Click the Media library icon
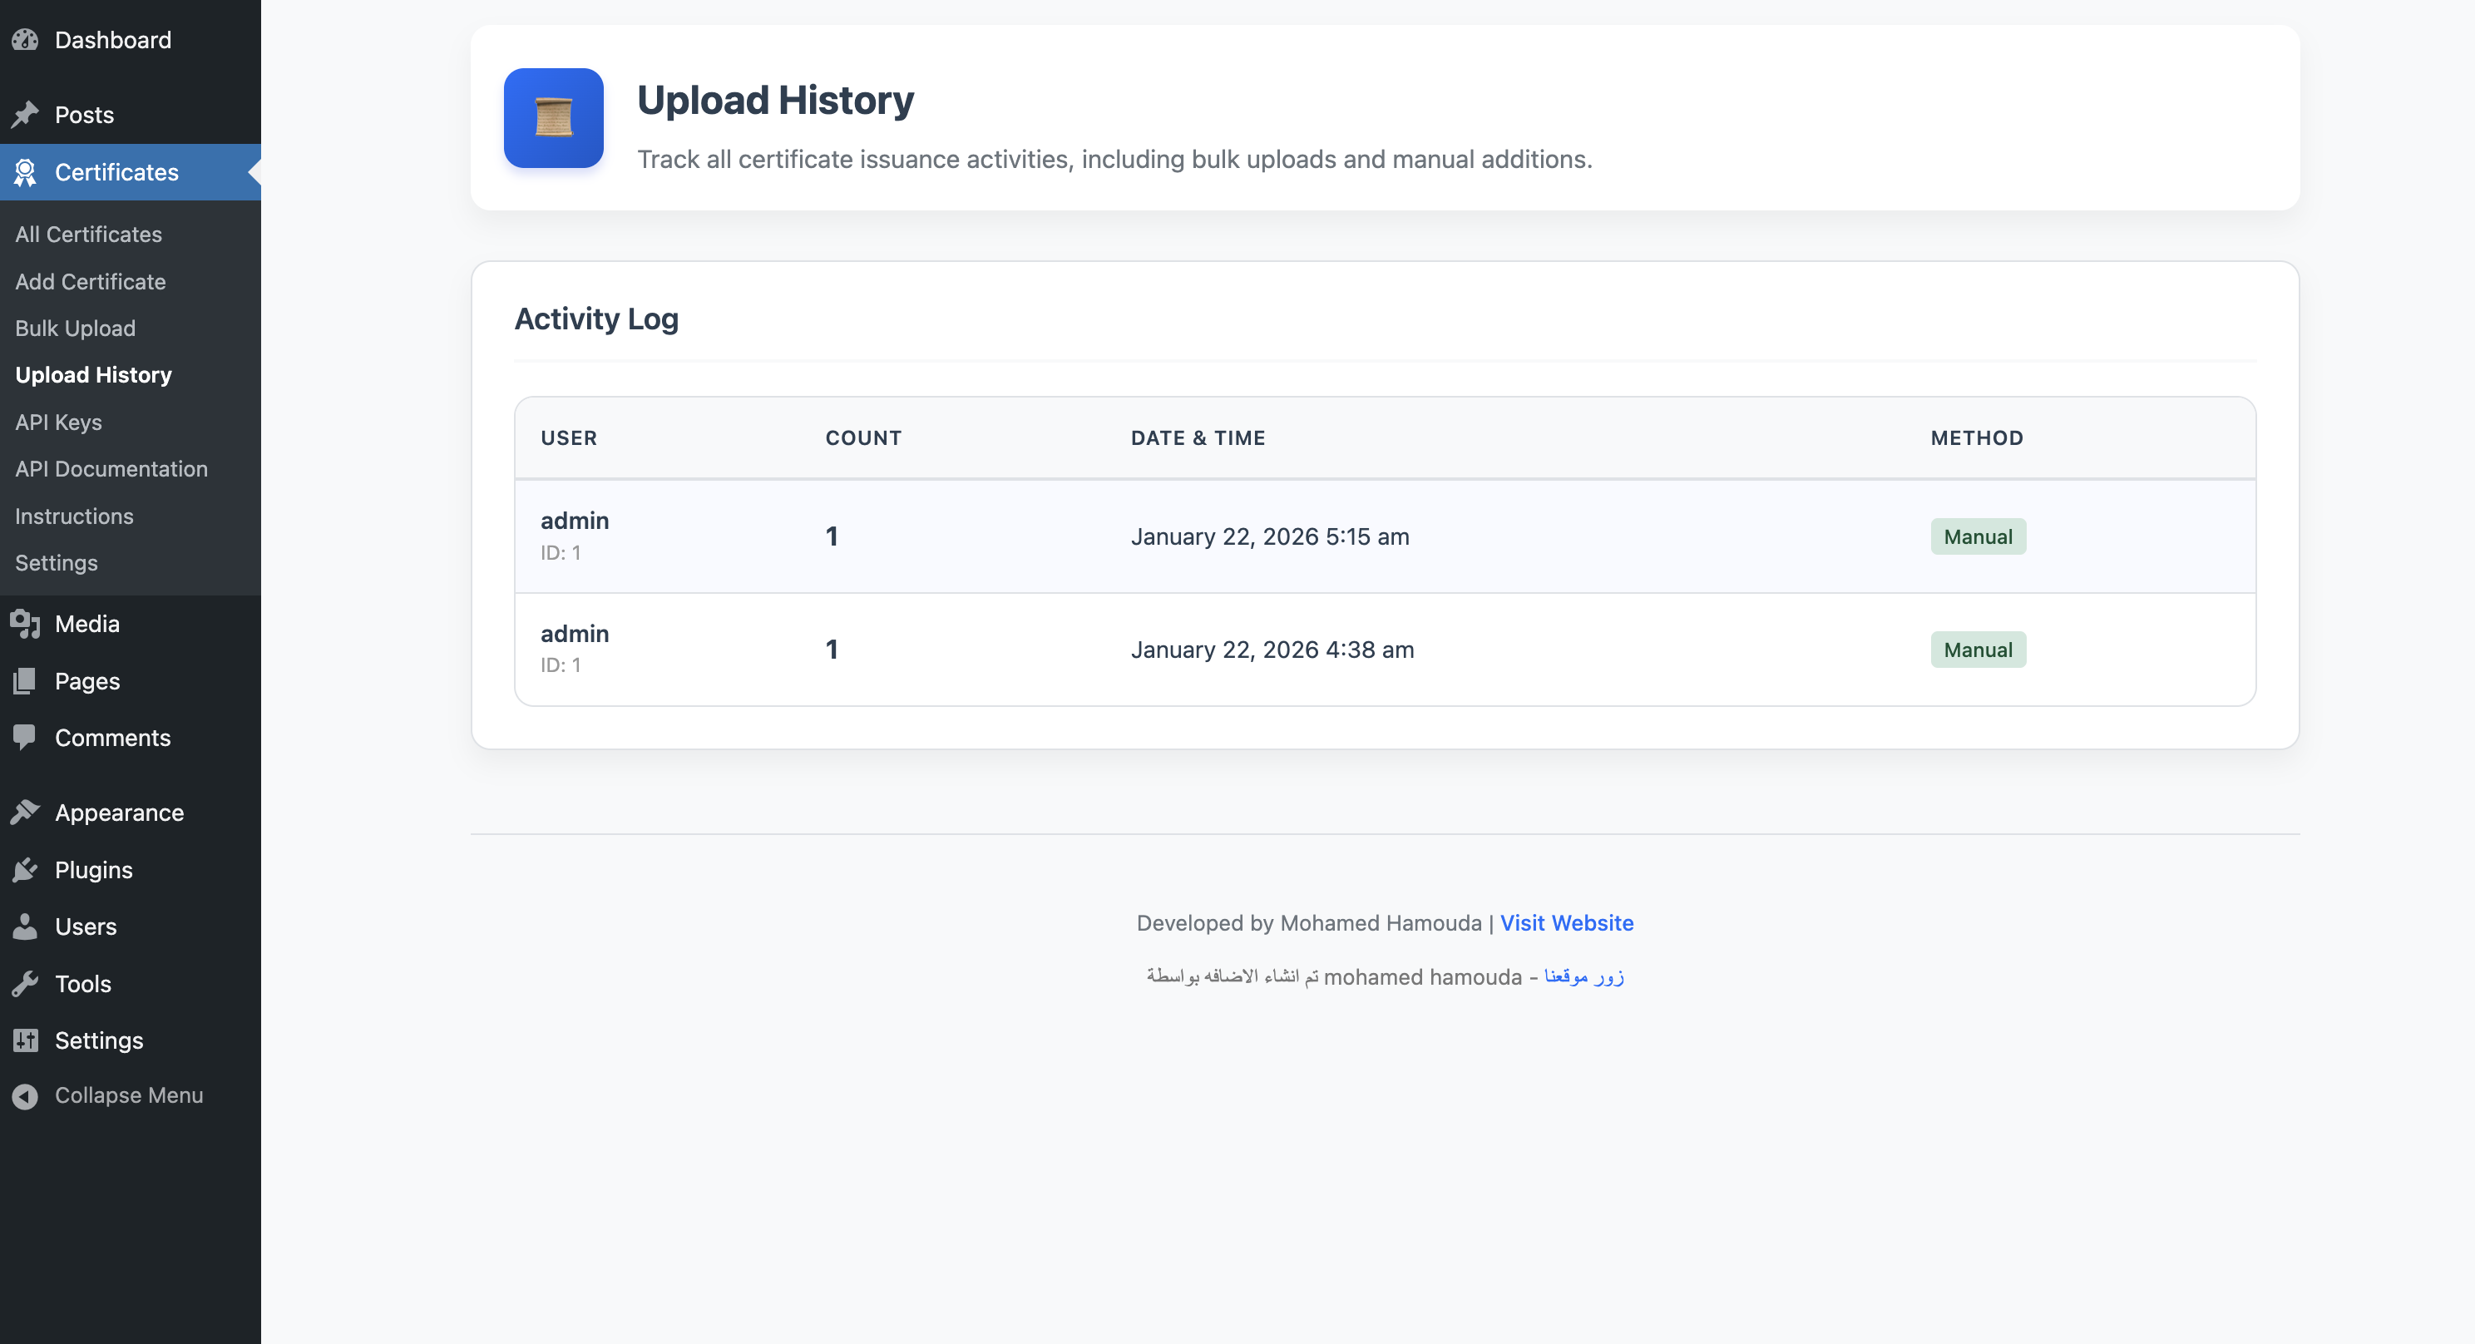 25,624
